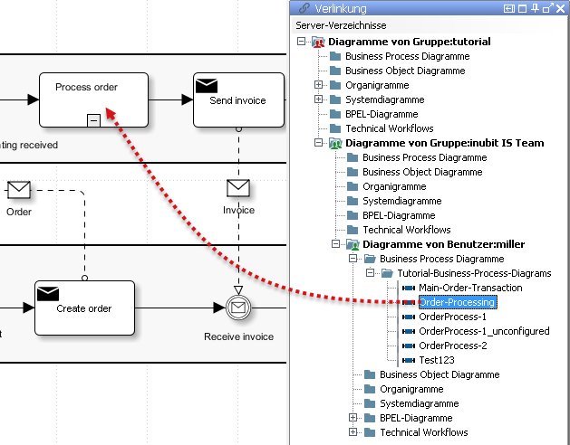Collapse the Tutorial-Business-Process-Diagrams folder
The image size is (570, 445).
[370, 273]
